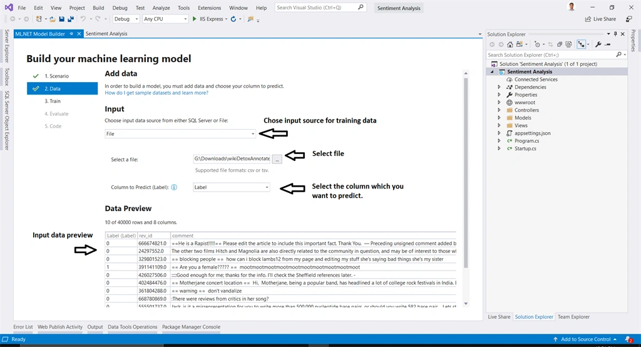This screenshot has width=641, height=347.
Task: Open the Extensions menu
Action: click(209, 8)
